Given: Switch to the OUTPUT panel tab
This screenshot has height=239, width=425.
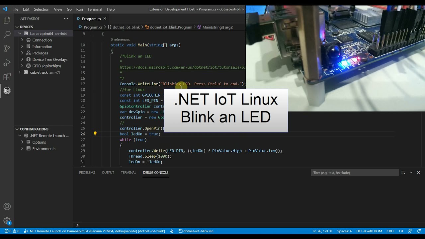Looking at the screenshot, I should (x=108, y=173).
